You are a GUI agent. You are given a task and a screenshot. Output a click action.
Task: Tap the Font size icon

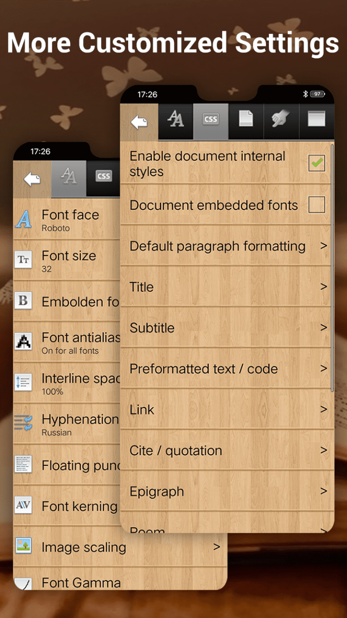pyautogui.click(x=23, y=260)
